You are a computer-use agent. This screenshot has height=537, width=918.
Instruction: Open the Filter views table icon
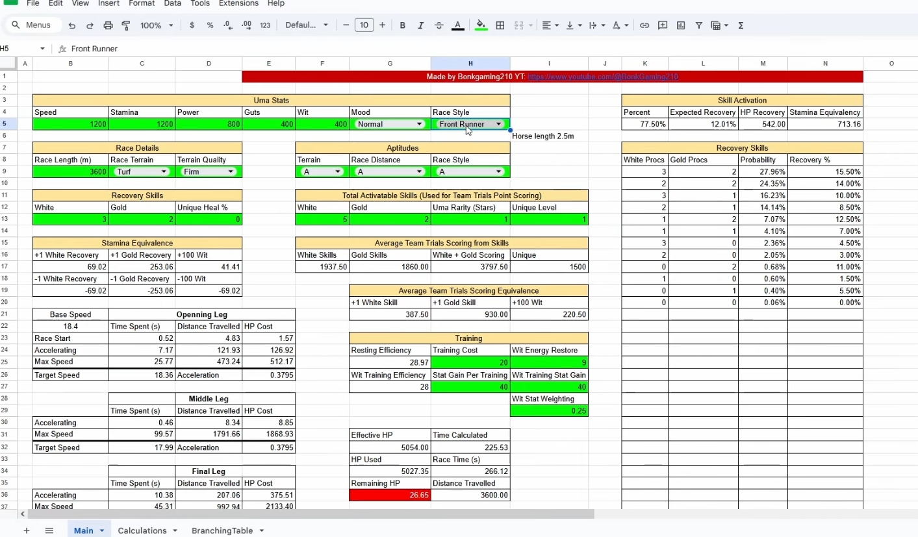coord(719,25)
